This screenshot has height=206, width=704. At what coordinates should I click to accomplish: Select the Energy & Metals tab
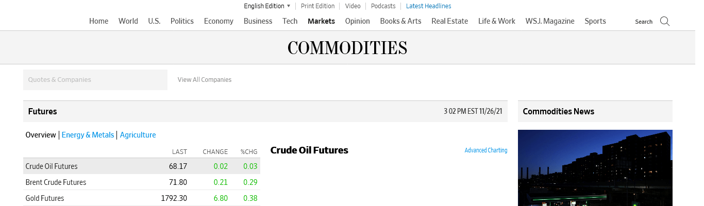tap(88, 135)
